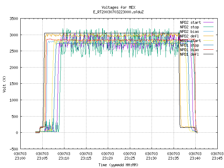Click the 23:25 time tick label
Image resolution: width=224 pixels, height=168 pixels.
[x=129, y=158]
